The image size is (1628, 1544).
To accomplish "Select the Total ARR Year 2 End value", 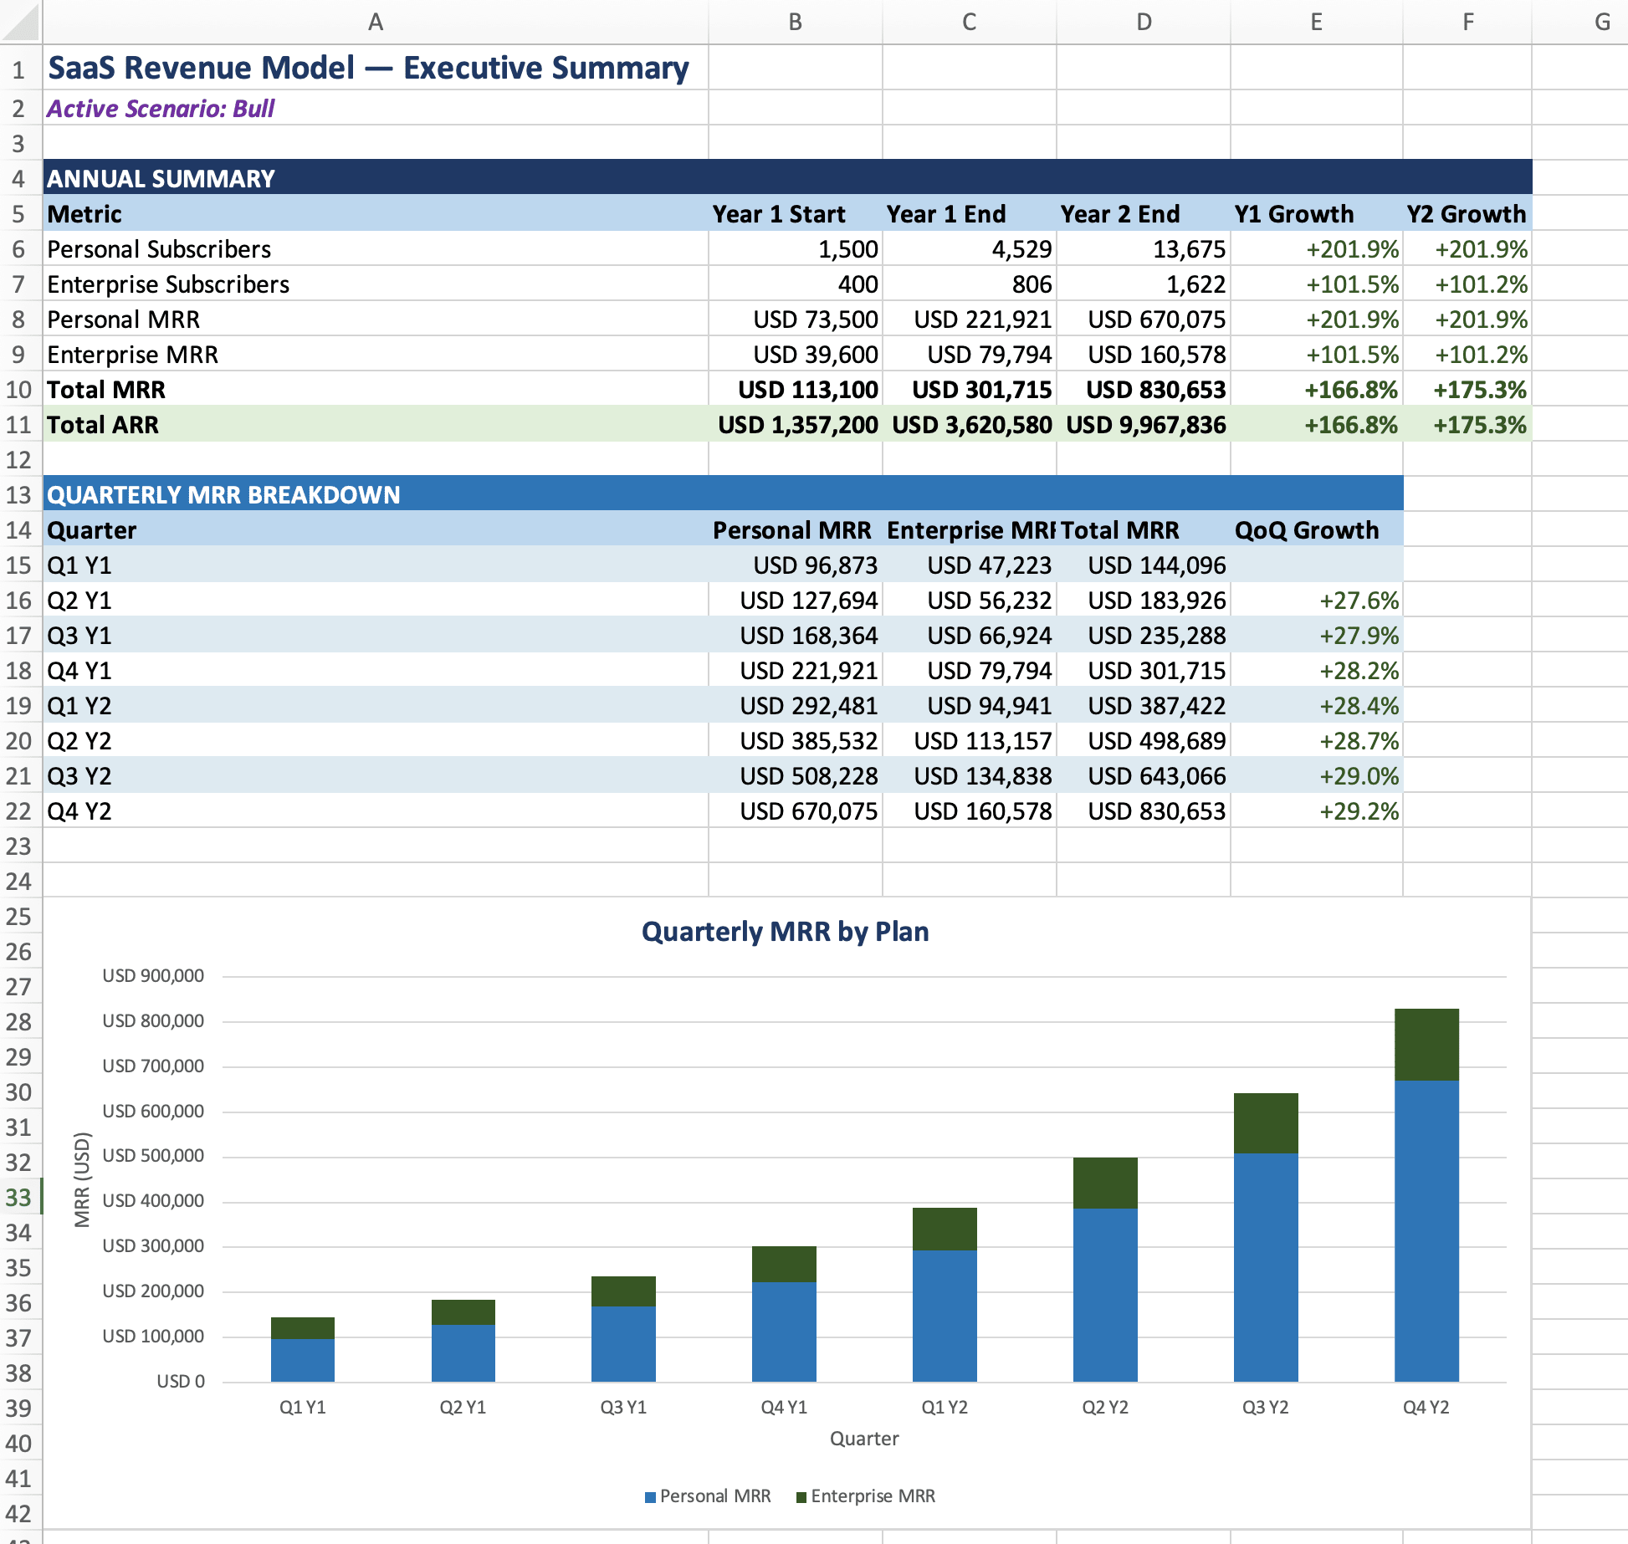I will [x=1144, y=425].
